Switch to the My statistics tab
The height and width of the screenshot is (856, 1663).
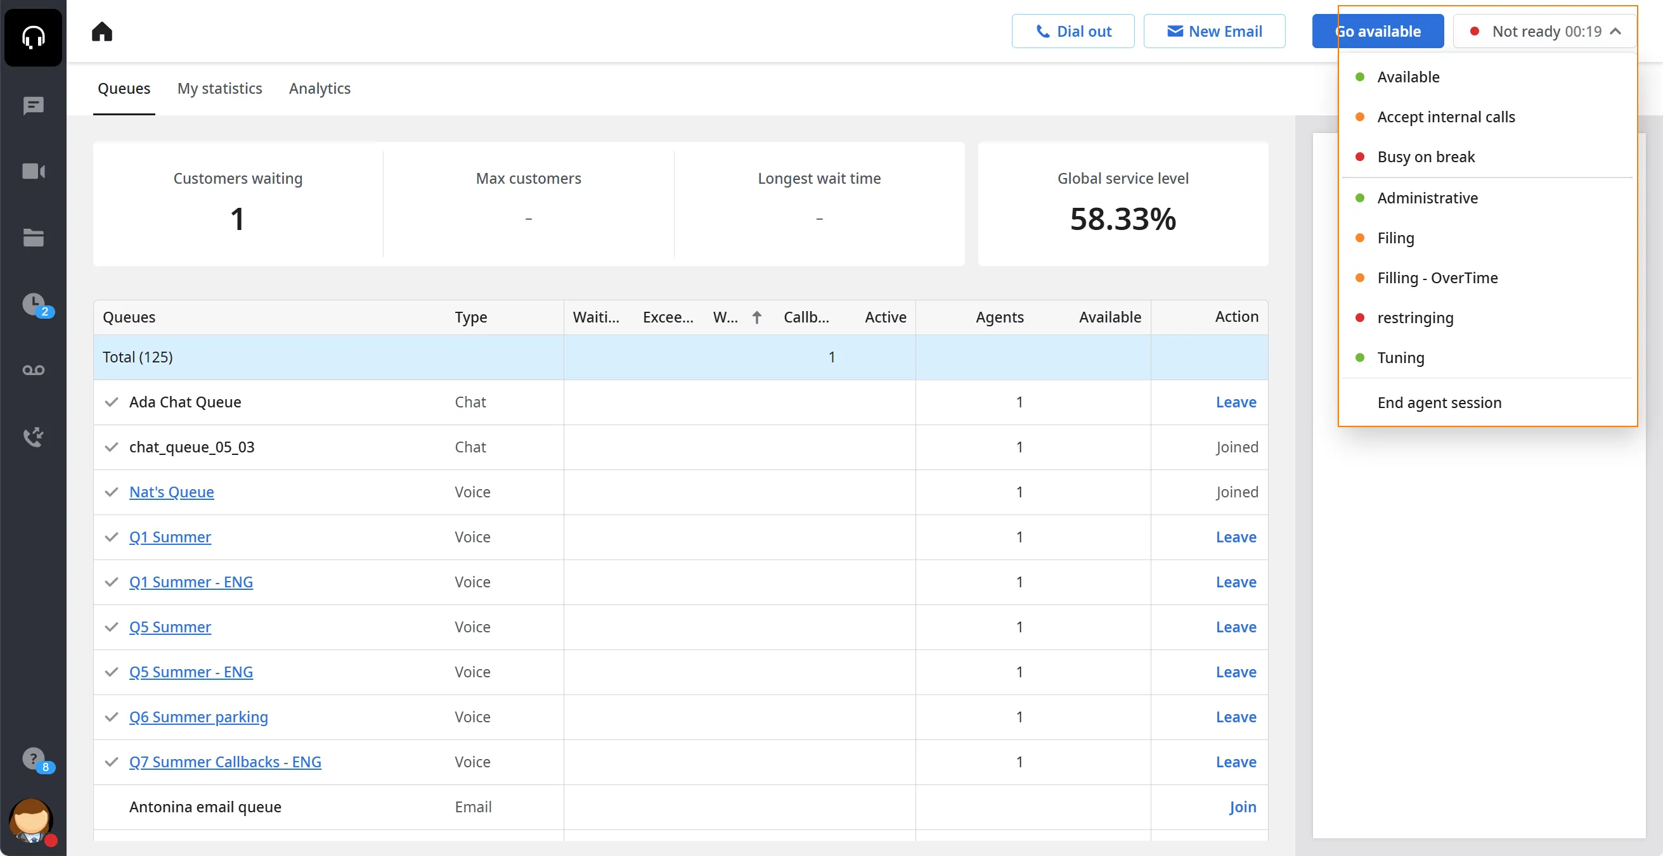point(219,88)
